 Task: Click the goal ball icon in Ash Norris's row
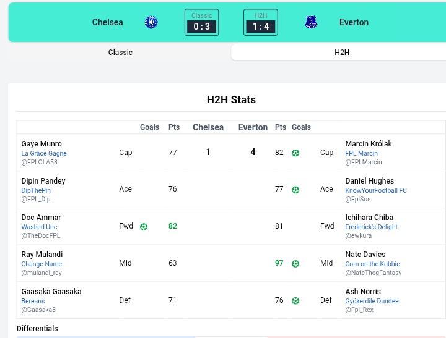pos(295,300)
